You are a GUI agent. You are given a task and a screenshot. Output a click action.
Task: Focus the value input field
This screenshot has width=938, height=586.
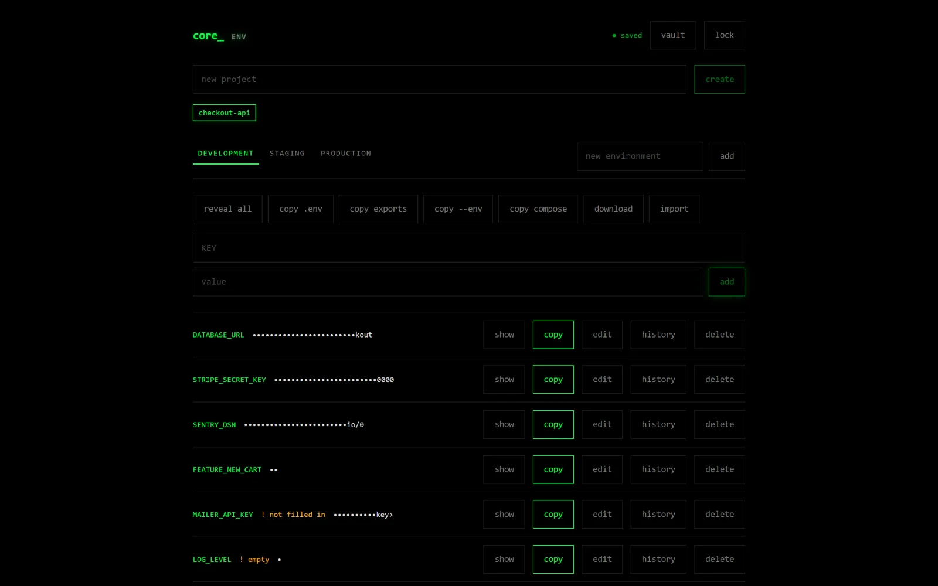click(x=448, y=282)
